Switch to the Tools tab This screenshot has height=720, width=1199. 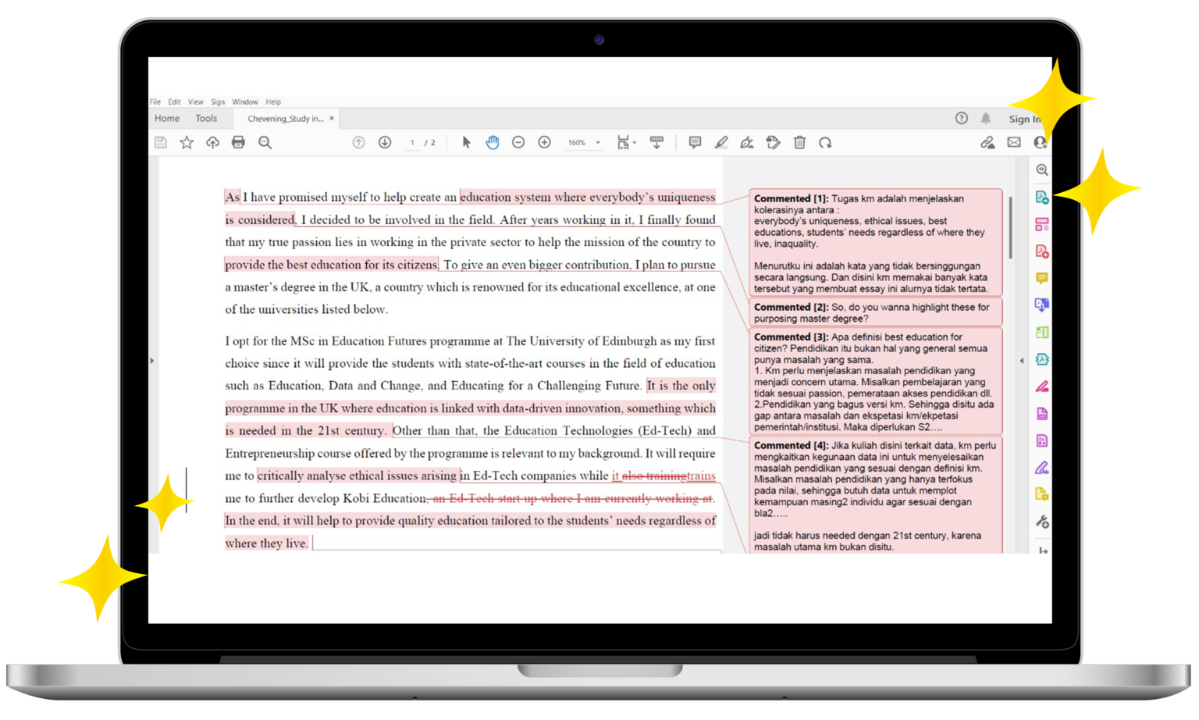[x=206, y=118]
